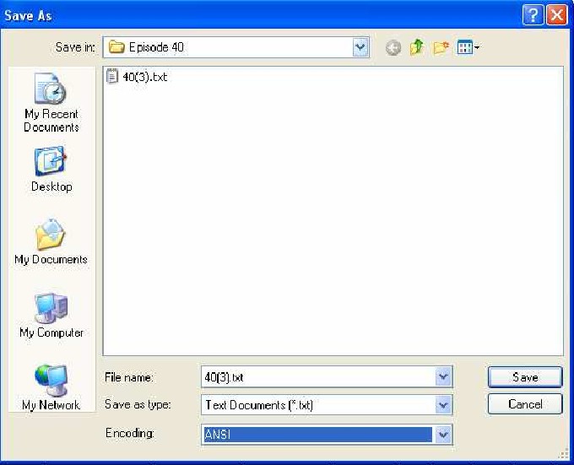Expand the File name history dropdown
This screenshot has width=574, height=465.
[x=443, y=376]
